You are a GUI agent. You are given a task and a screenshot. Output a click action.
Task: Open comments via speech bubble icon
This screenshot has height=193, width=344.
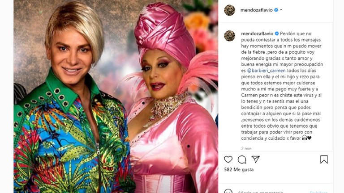click(242, 159)
